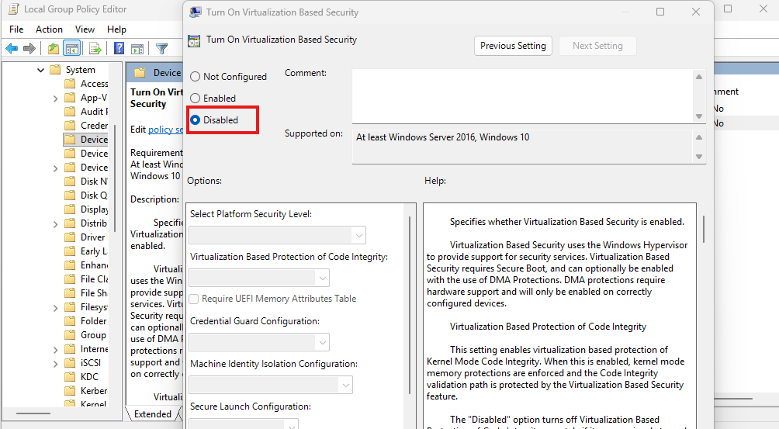This screenshot has height=429, width=779.
Task: Click the gray Forward arrow in the toolbar
Action: 29,48
